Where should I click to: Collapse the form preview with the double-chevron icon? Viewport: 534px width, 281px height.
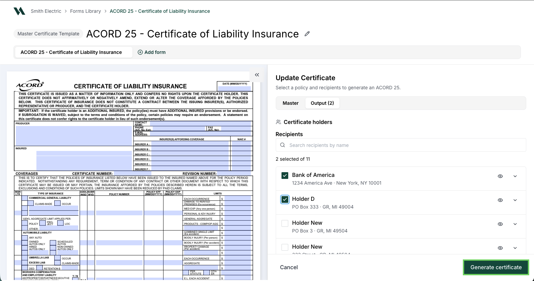tap(257, 75)
